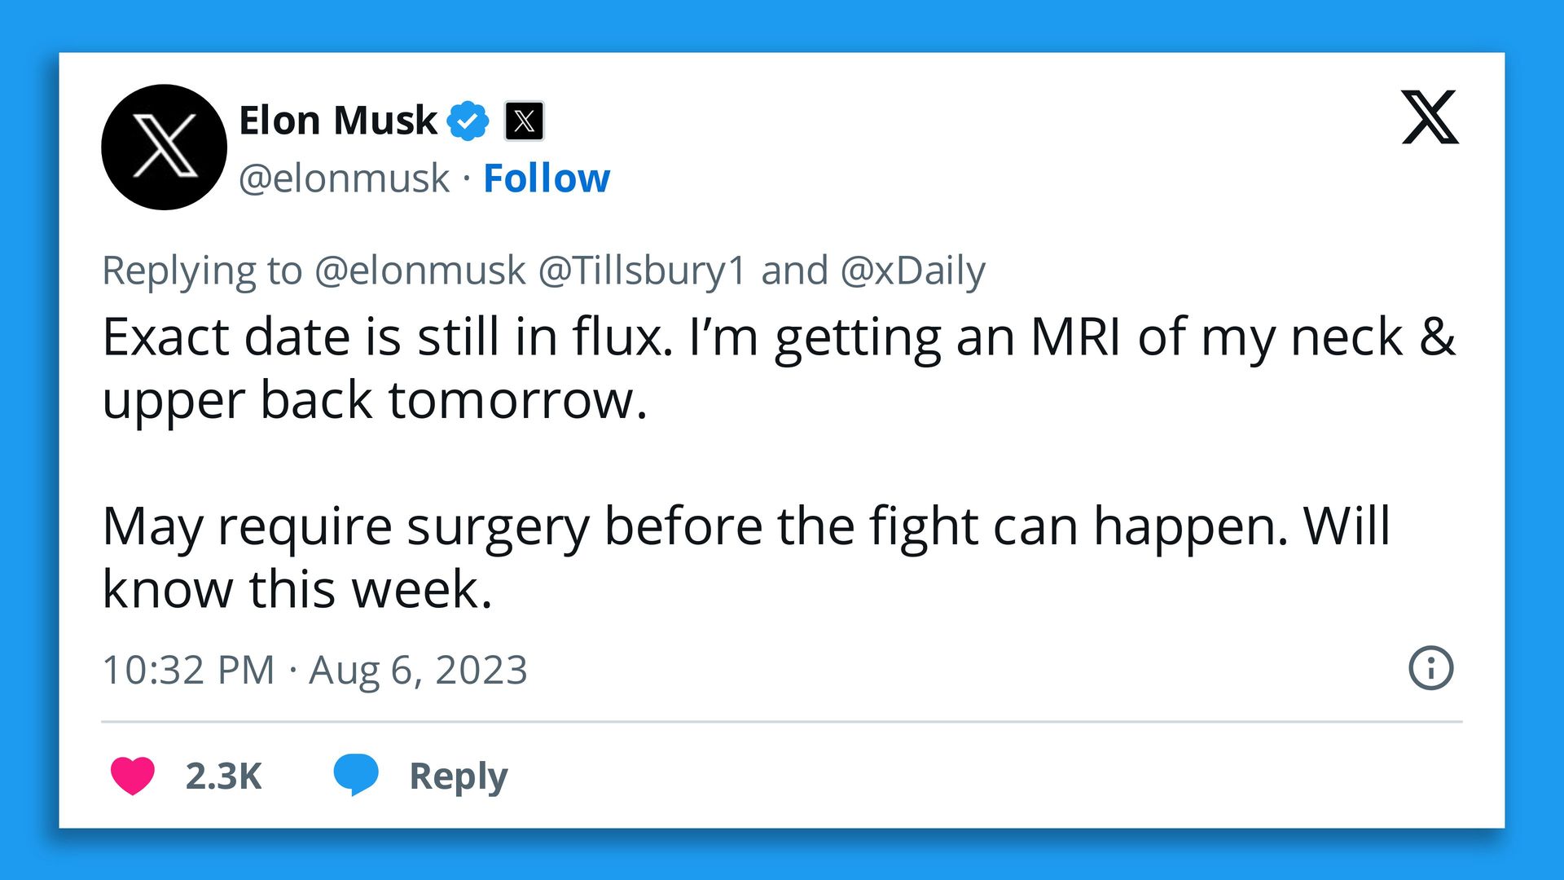Click the 'May require surgery' paragraph
This screenshot has height=880, width=1564.
coord(745,557)
